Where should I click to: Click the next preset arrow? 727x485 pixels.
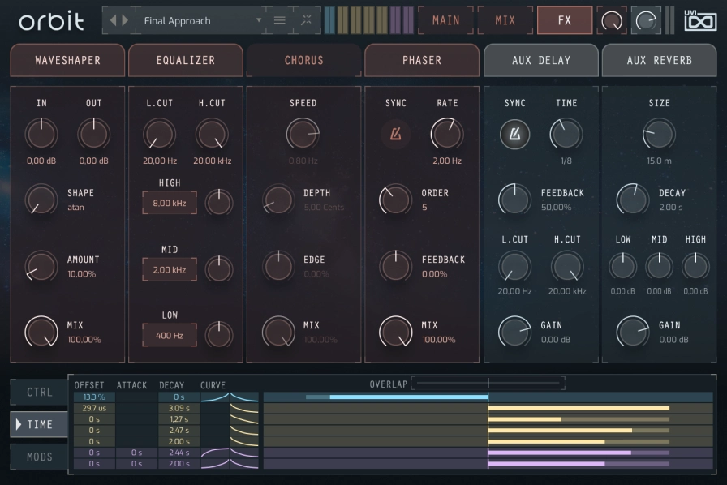coord(125,20)
